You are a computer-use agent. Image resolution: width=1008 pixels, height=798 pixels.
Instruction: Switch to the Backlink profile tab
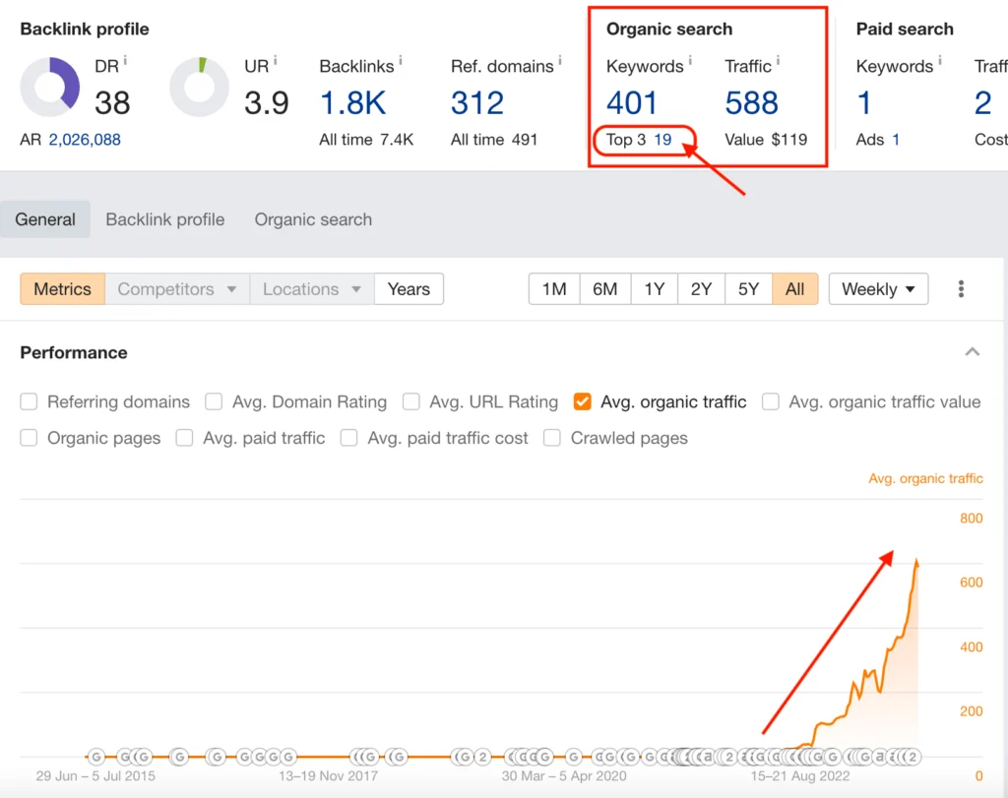[165, 219]
